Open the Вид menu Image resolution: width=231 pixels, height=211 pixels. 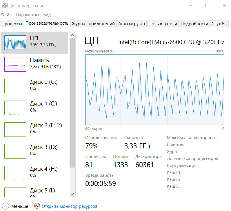pyautogui.click(x=47, y=15)
